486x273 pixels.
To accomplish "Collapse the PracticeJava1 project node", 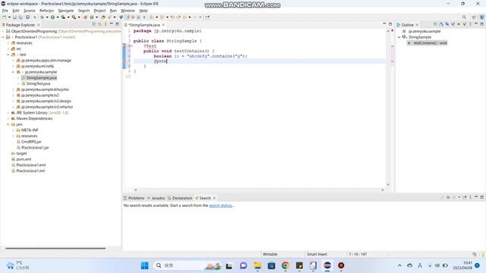I will click(3, 37).
